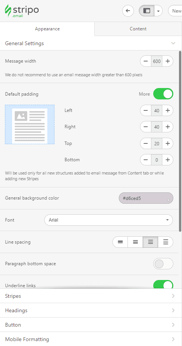Expand the Stripes section
Viewport: 182px width, 346px height.
91,296
